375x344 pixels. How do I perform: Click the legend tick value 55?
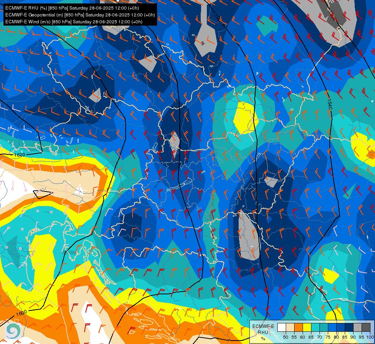coord(294,337)
